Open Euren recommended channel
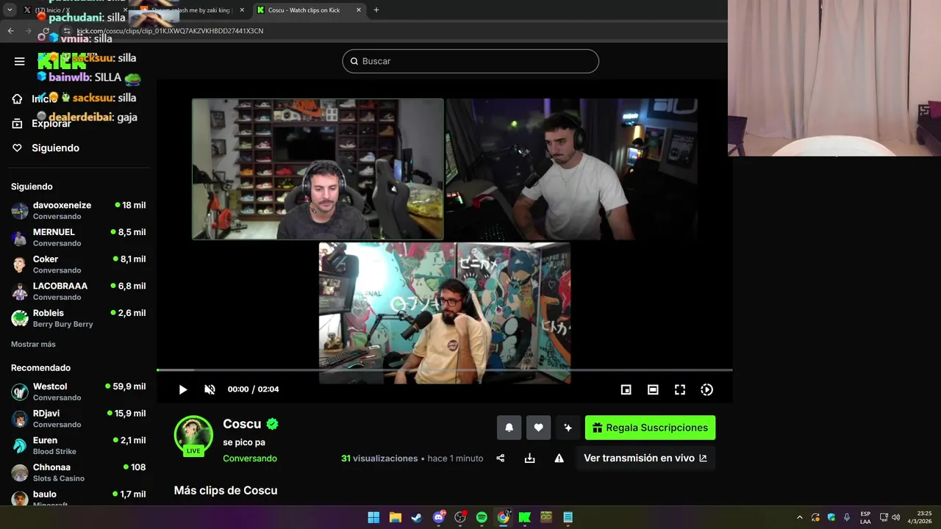Screen dimensions: 941x529 tap(78, 445)
